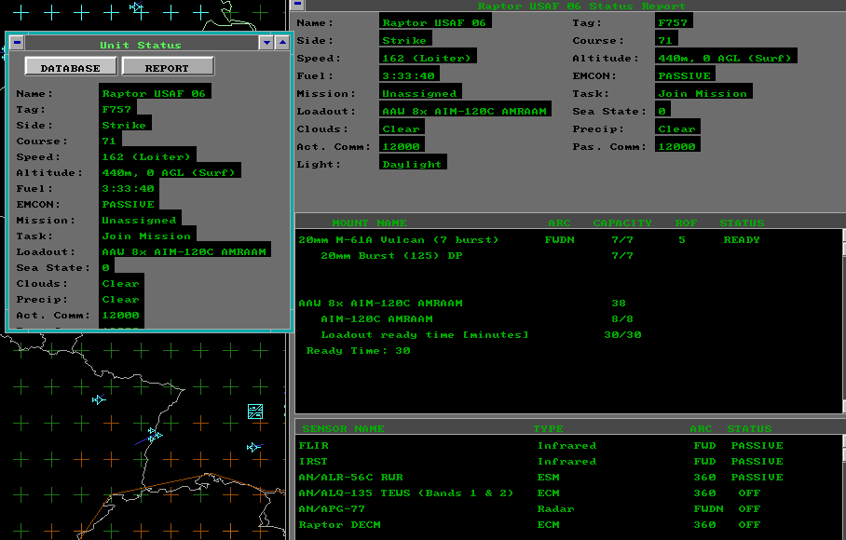Click the Unit Status title bar
The width and height of the screenshot is (846, 540).
[x=140, y=45]
